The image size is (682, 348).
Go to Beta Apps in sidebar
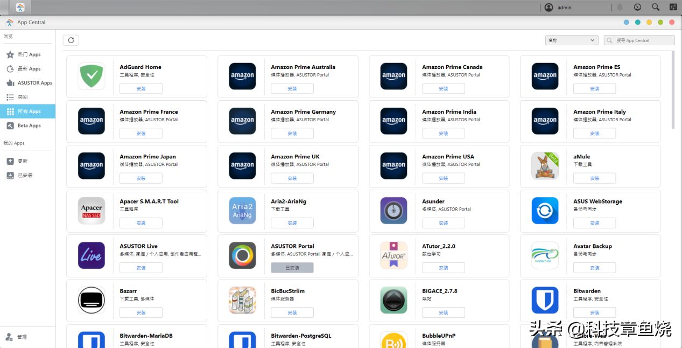[29, 126]
